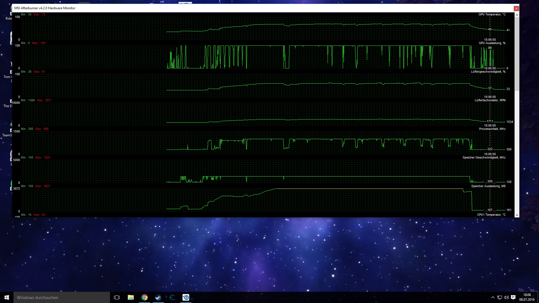Open the Windows Start menu
The image size is (539, 303).
tap(7, 297)
